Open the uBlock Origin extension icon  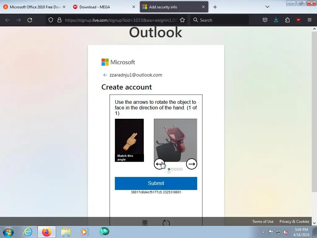(x=298, y=20)
